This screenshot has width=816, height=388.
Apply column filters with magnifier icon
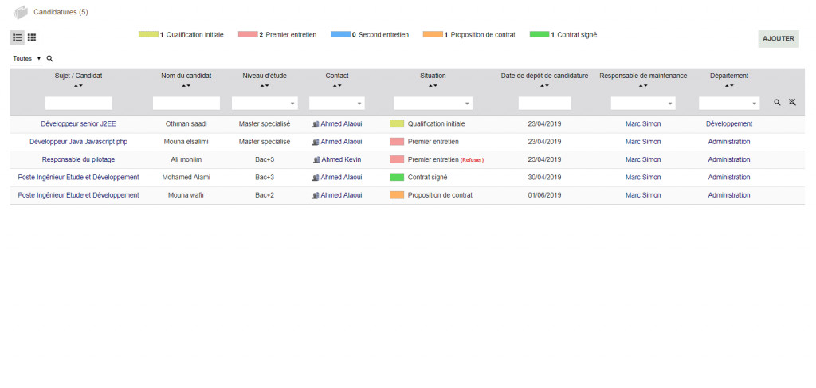point(778,103)
